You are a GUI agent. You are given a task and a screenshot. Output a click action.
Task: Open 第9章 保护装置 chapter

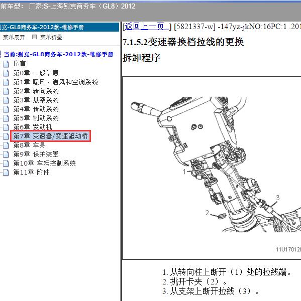(36, 154)
